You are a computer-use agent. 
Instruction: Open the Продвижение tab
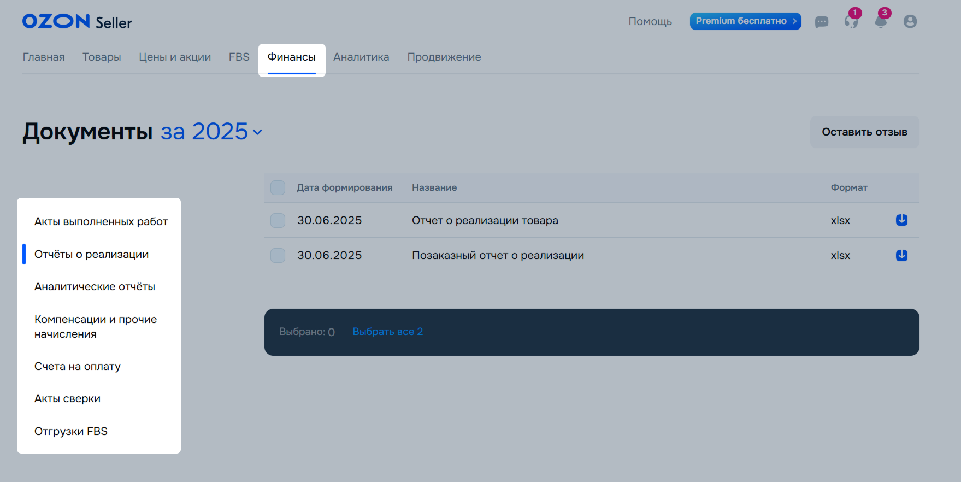click(444, 57)
